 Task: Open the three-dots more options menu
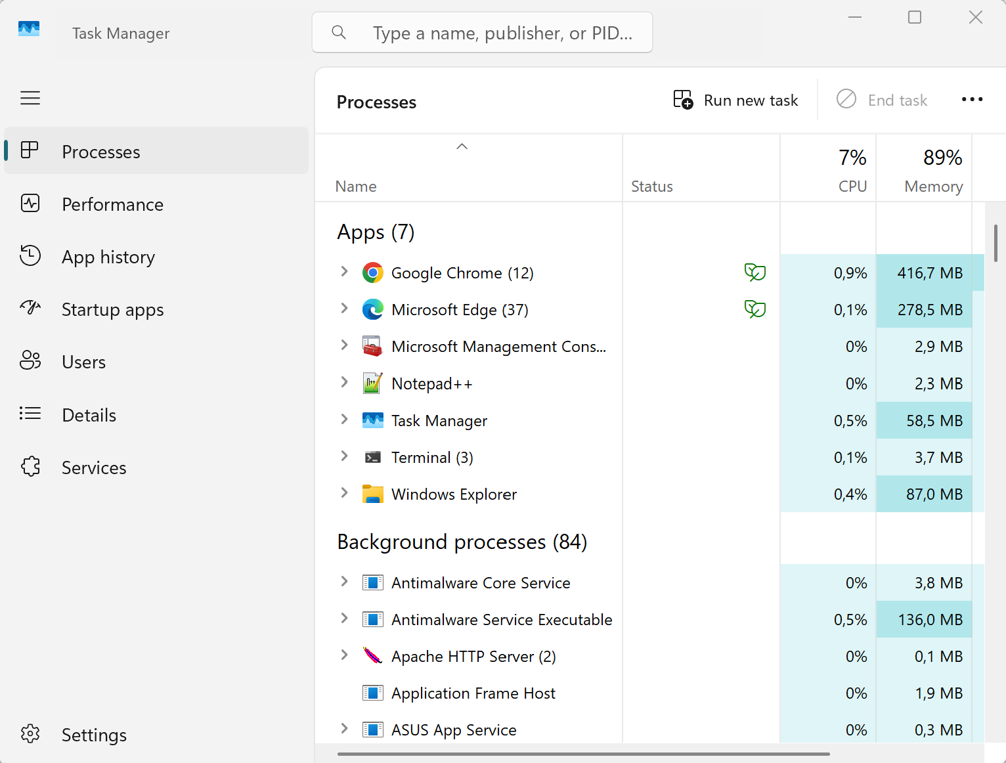972,100
